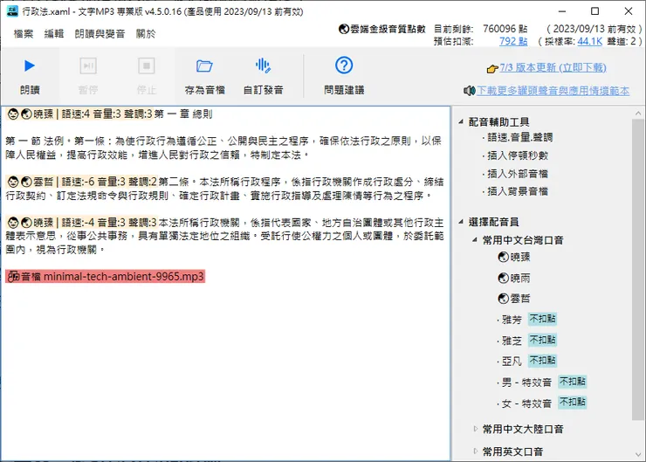Click the music note icon of 音檔 tag
Image resolution: width=646 pixels, height=462 pixels.
pos(14,277)
